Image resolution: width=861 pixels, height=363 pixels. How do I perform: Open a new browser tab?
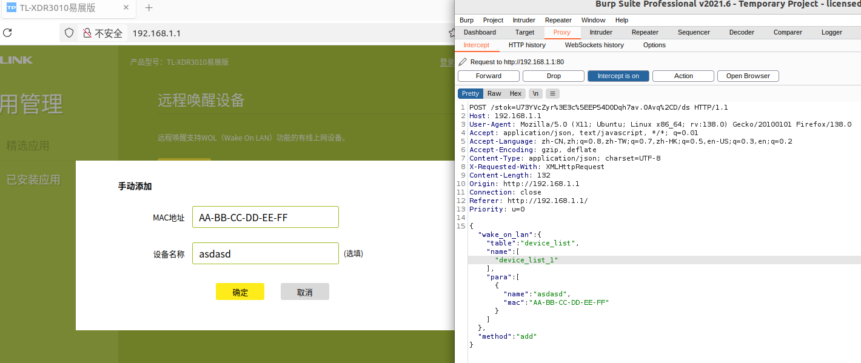click(x=149, y=8)
